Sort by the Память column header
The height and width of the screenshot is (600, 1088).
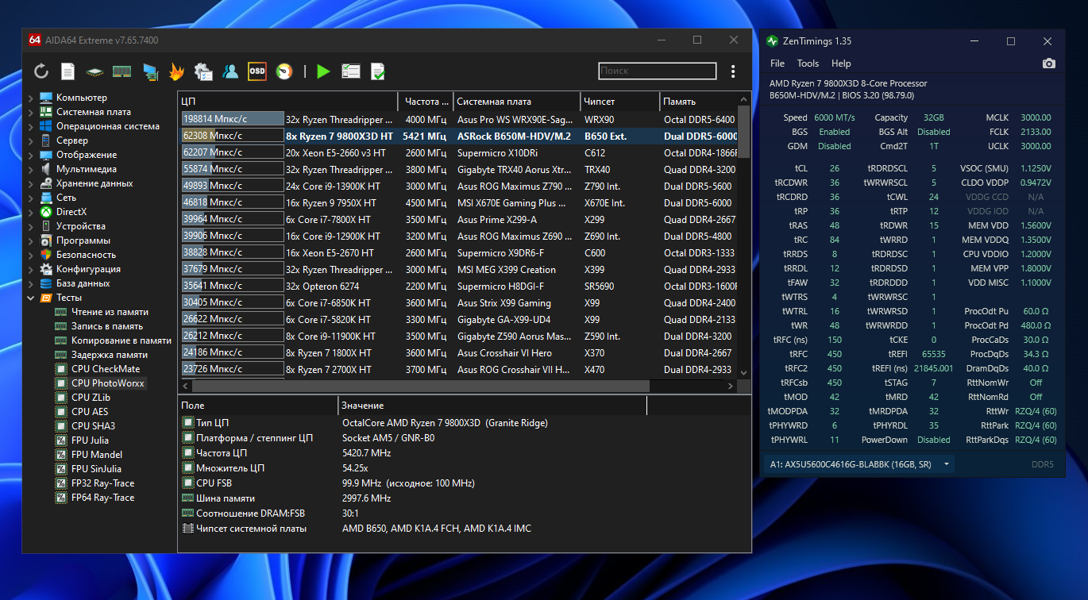699,102
